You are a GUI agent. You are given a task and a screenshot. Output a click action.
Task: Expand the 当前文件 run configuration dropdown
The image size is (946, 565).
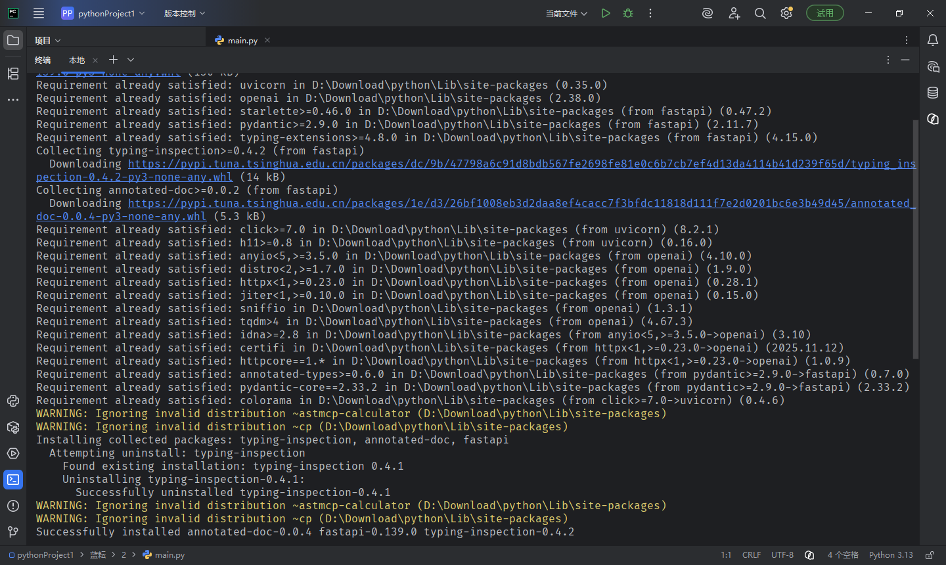[x=566, y=13]
